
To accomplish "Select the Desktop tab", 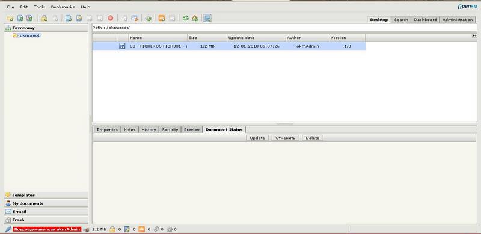I will point(379,20).
